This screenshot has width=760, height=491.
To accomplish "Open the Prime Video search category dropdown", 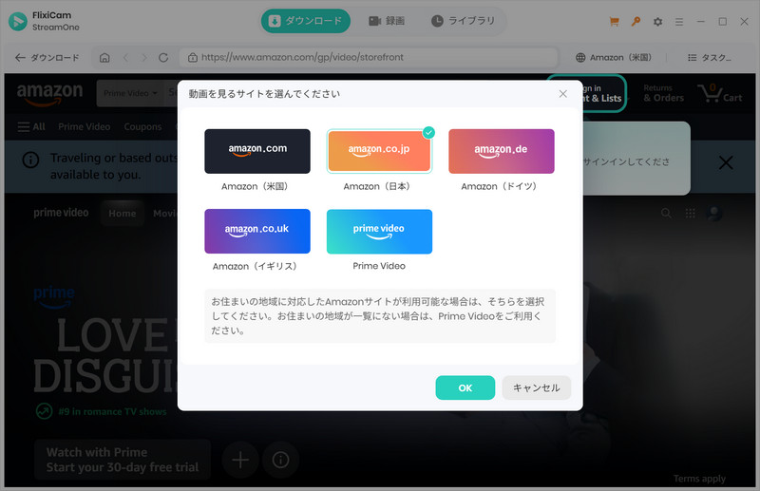I will pyautogui.click(x=130, y=93).
